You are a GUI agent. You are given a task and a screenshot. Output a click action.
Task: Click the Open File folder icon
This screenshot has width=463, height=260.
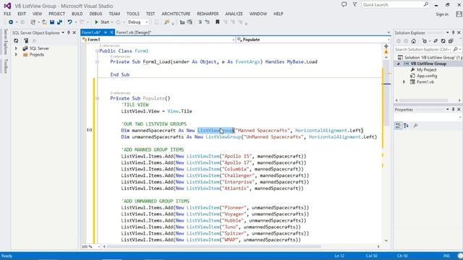click(x=44, y=22)
